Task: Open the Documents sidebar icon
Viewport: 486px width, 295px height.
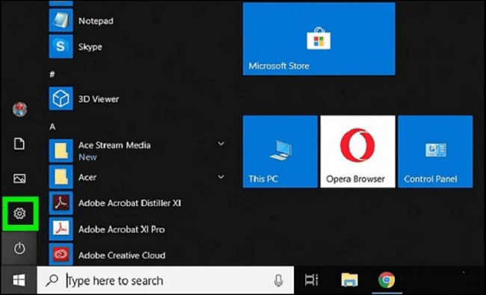Action: 19,144
